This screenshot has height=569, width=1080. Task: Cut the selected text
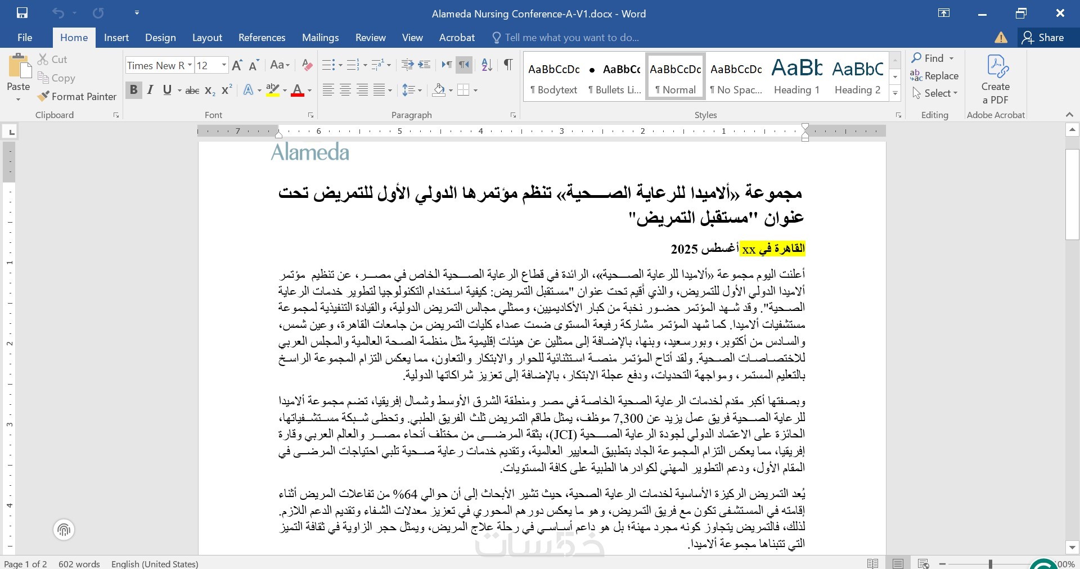(x=52, y=59)
